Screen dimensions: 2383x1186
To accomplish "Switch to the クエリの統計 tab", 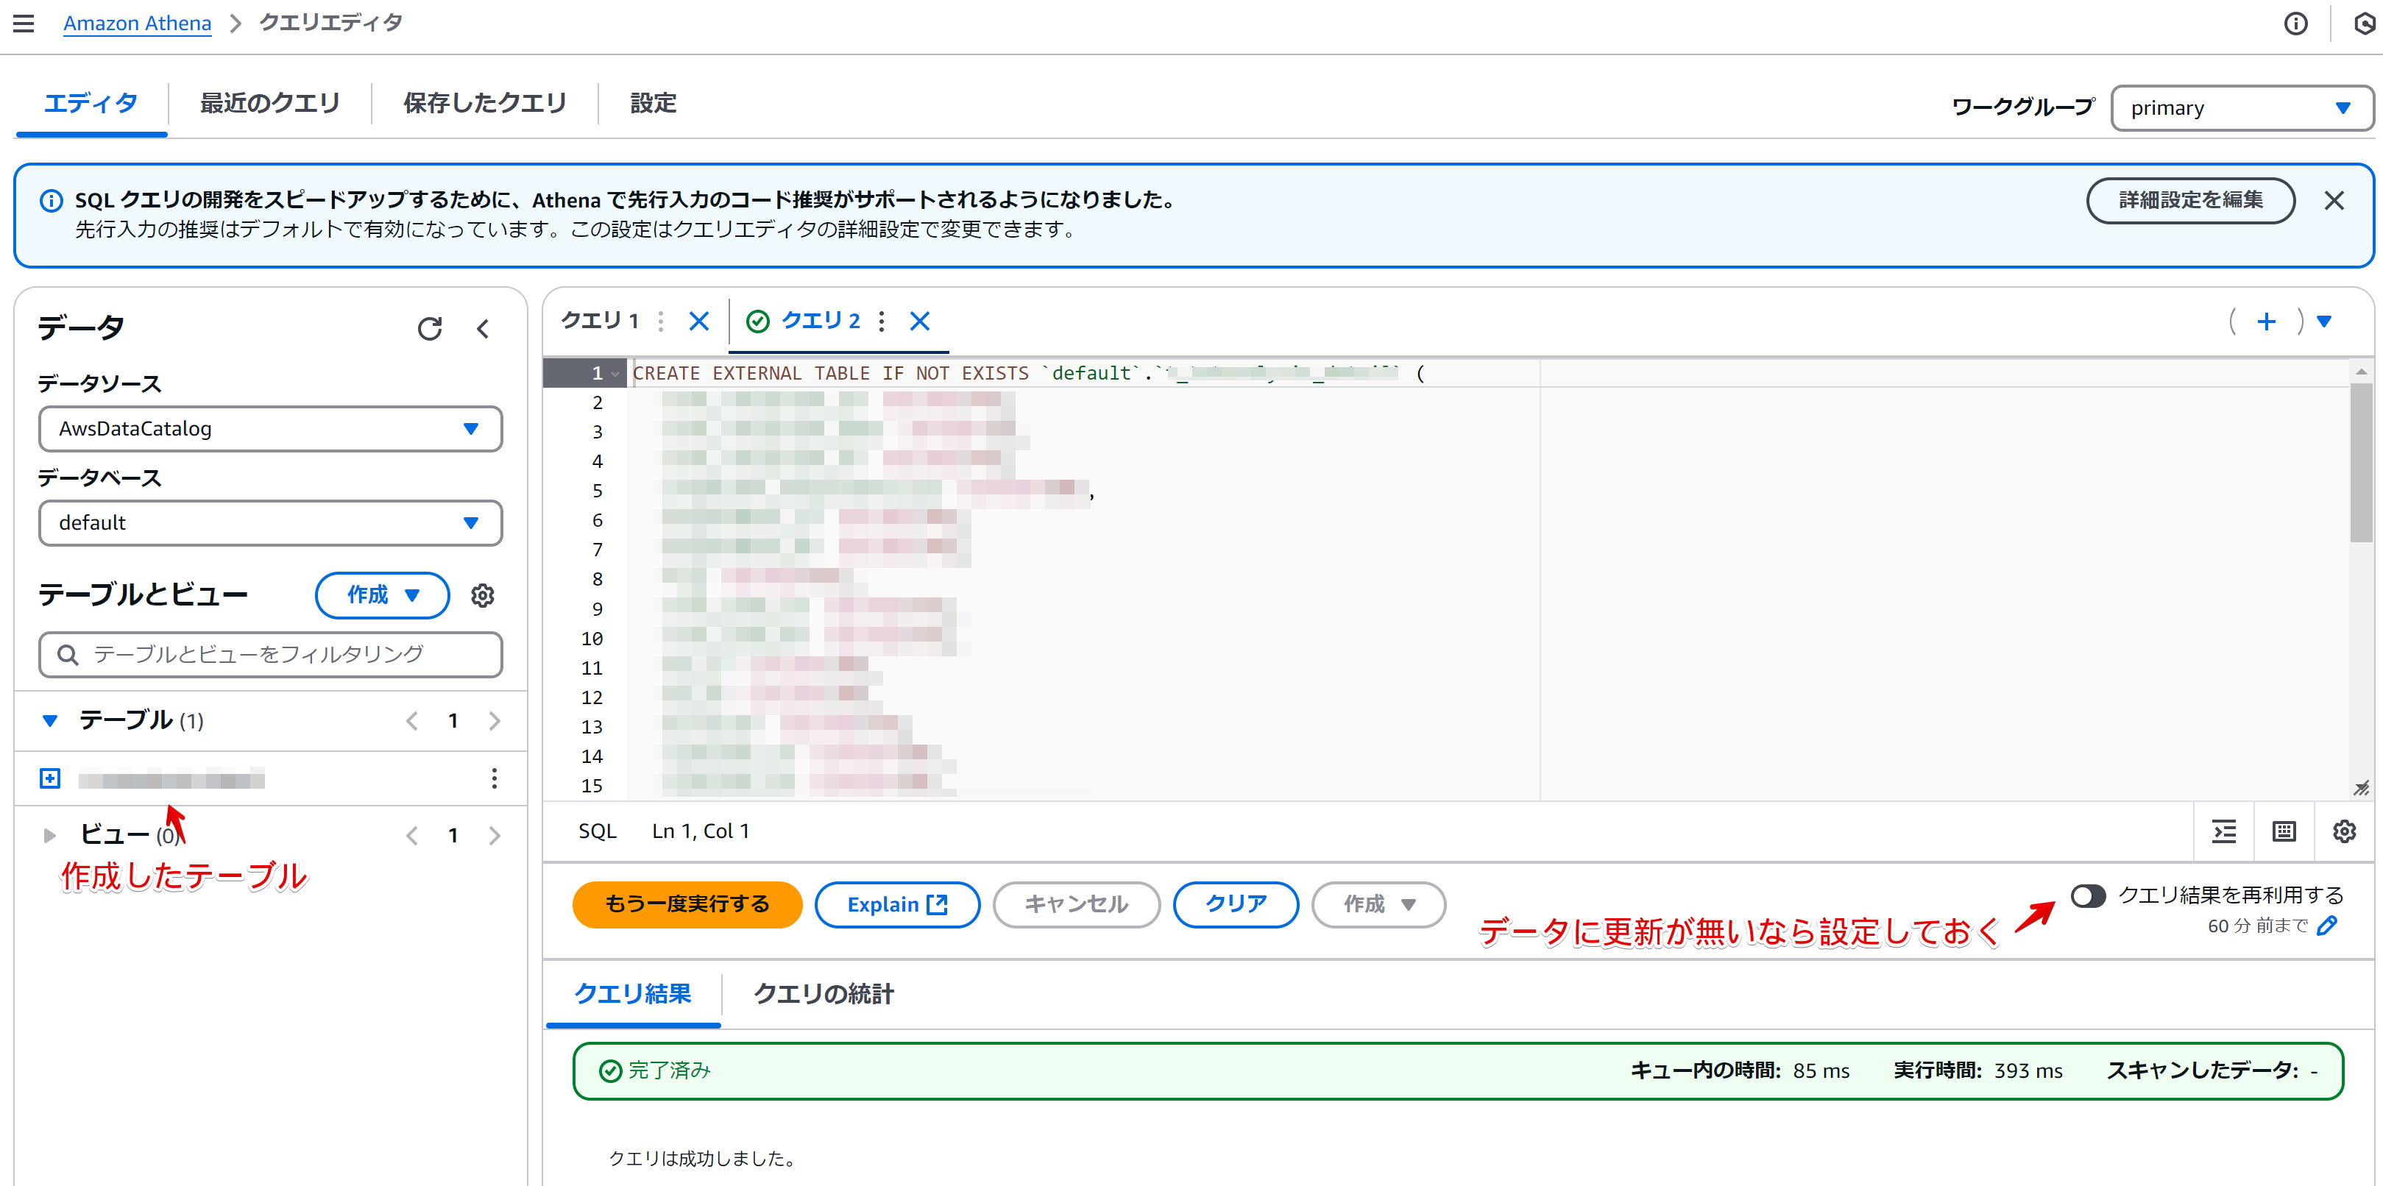I will [824, 993].
